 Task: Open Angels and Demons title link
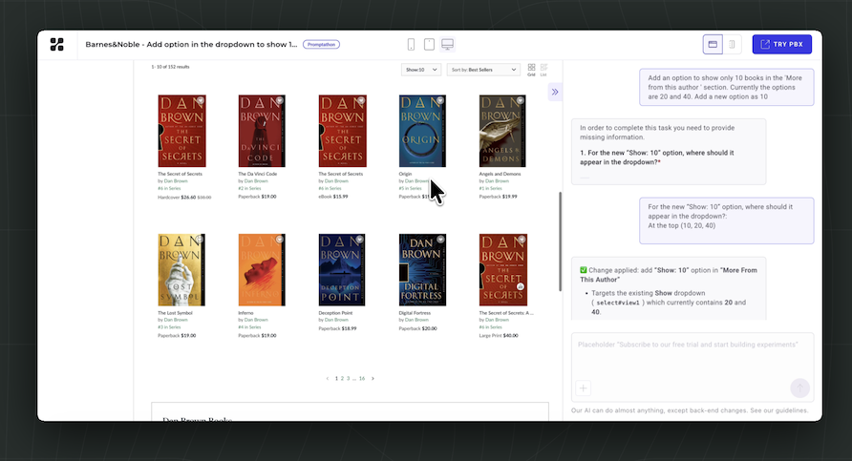500,174
